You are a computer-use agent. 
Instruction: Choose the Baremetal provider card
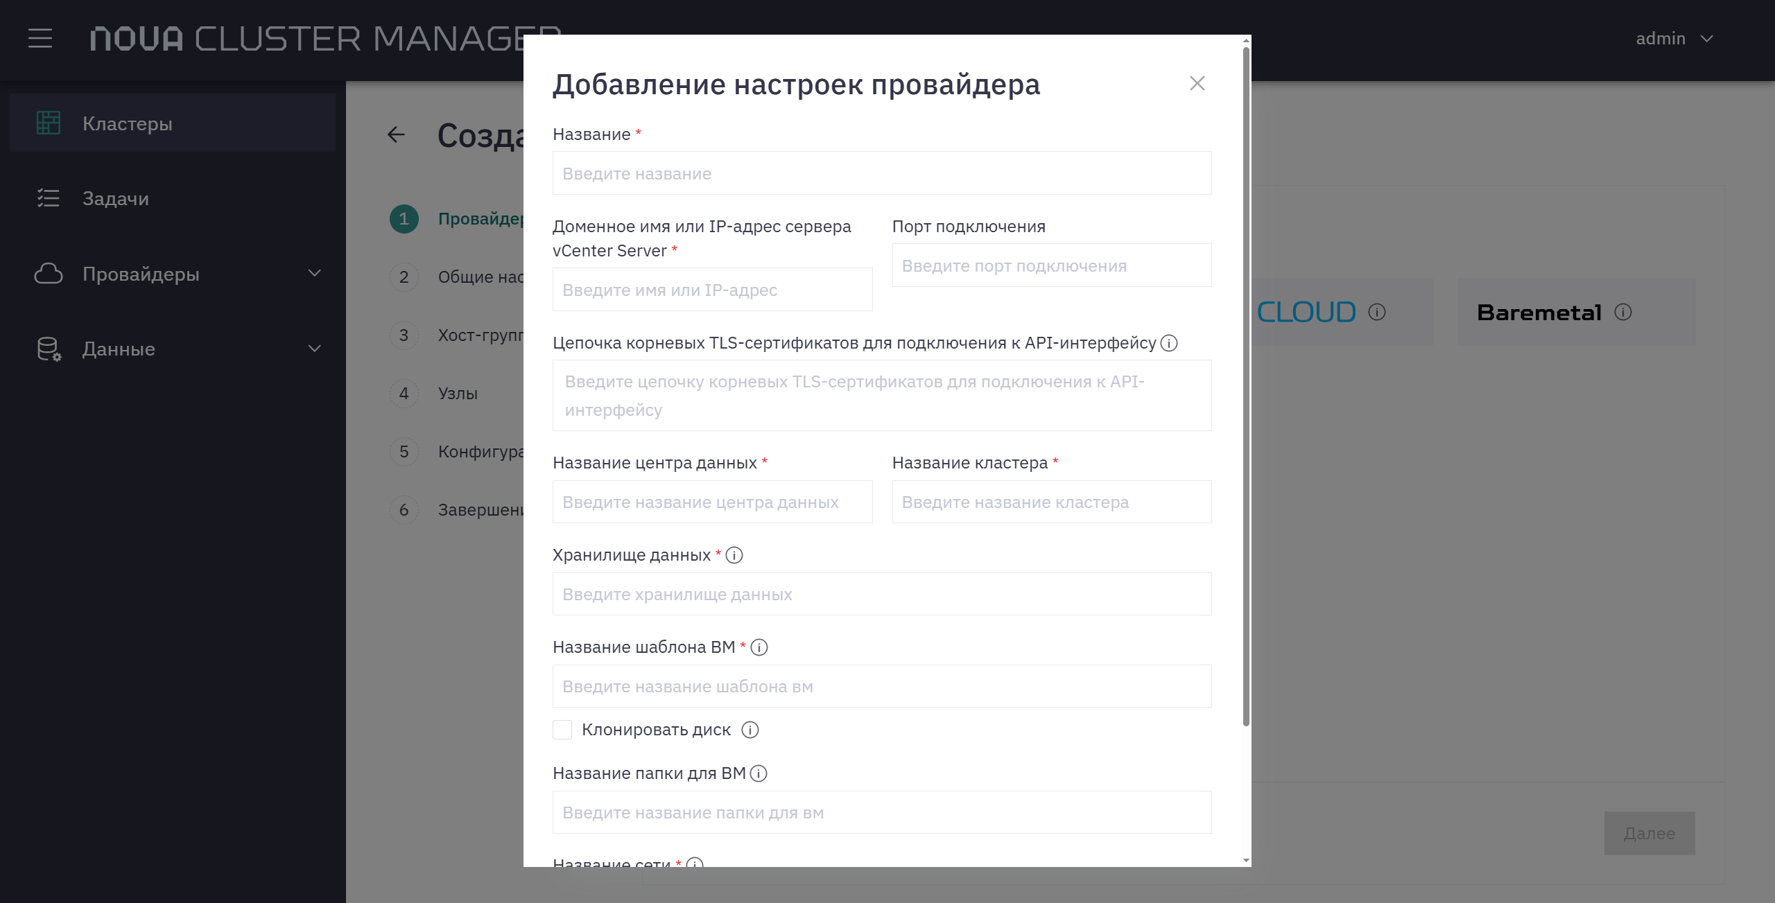click(x=1576, y=312)
